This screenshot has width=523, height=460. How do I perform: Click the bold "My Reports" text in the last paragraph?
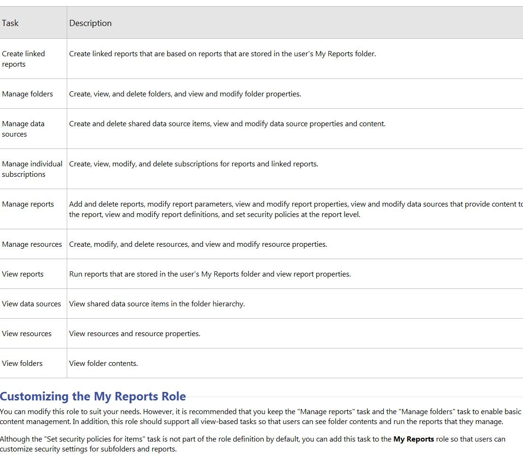tap(414, 439)
